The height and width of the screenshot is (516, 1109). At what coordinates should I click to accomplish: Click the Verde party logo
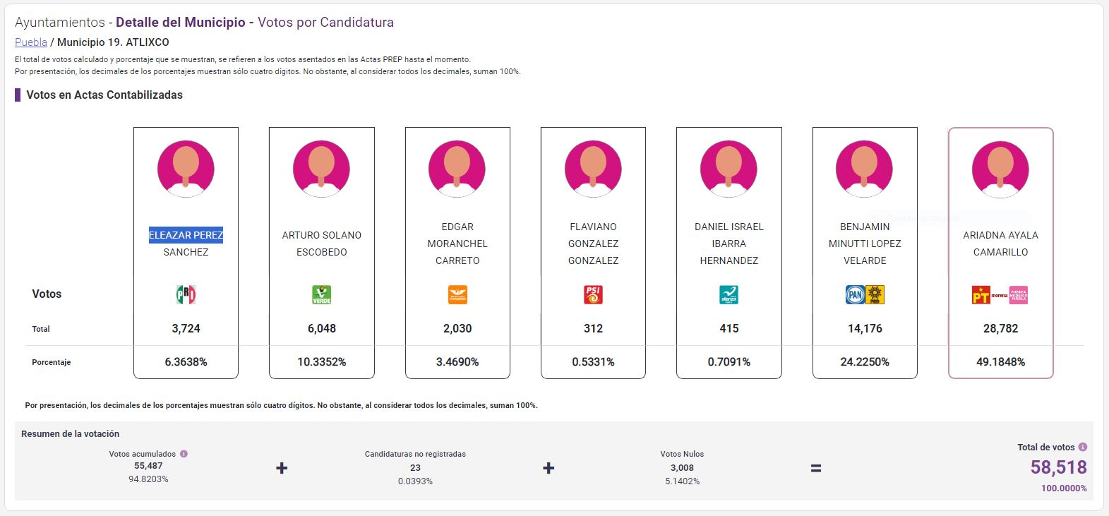click(322, 294)
